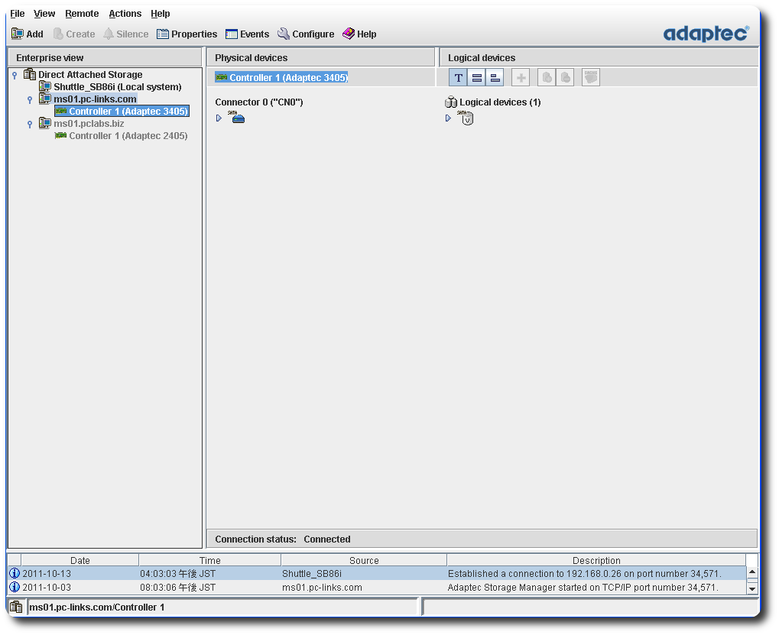Click the Logical devices panel header
Viewport: 779px width, 635px height.
point(599,57)
